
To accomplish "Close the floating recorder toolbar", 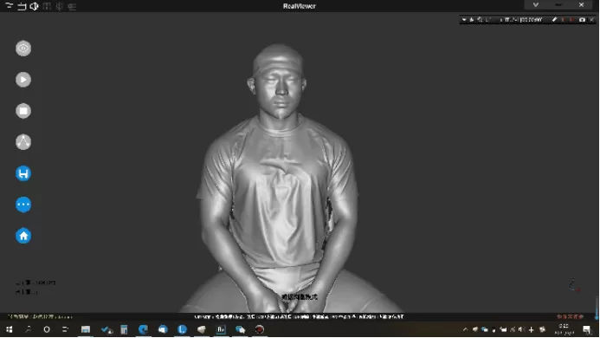I will click(x=591, y=20).
